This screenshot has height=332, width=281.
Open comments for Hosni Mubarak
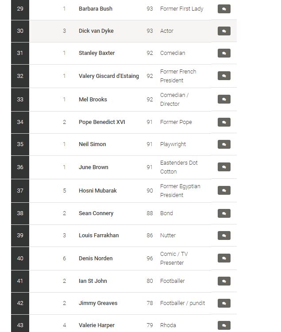[224, 191]
